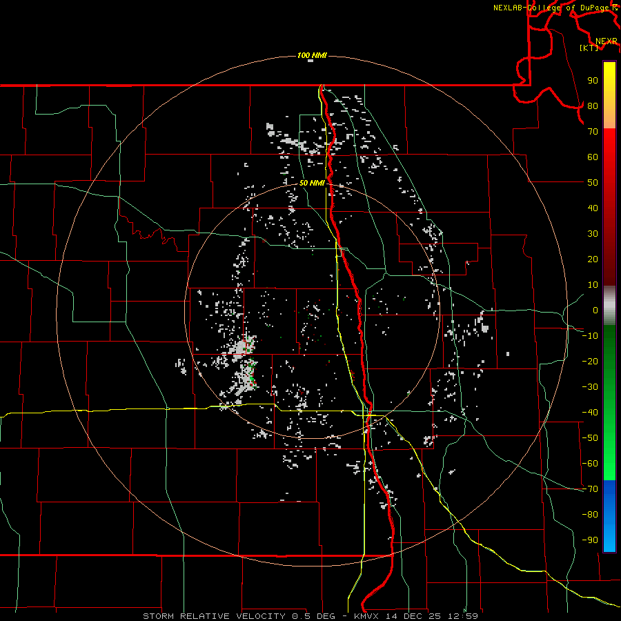Select the -10 knot scale label

(x=590, y=336)
